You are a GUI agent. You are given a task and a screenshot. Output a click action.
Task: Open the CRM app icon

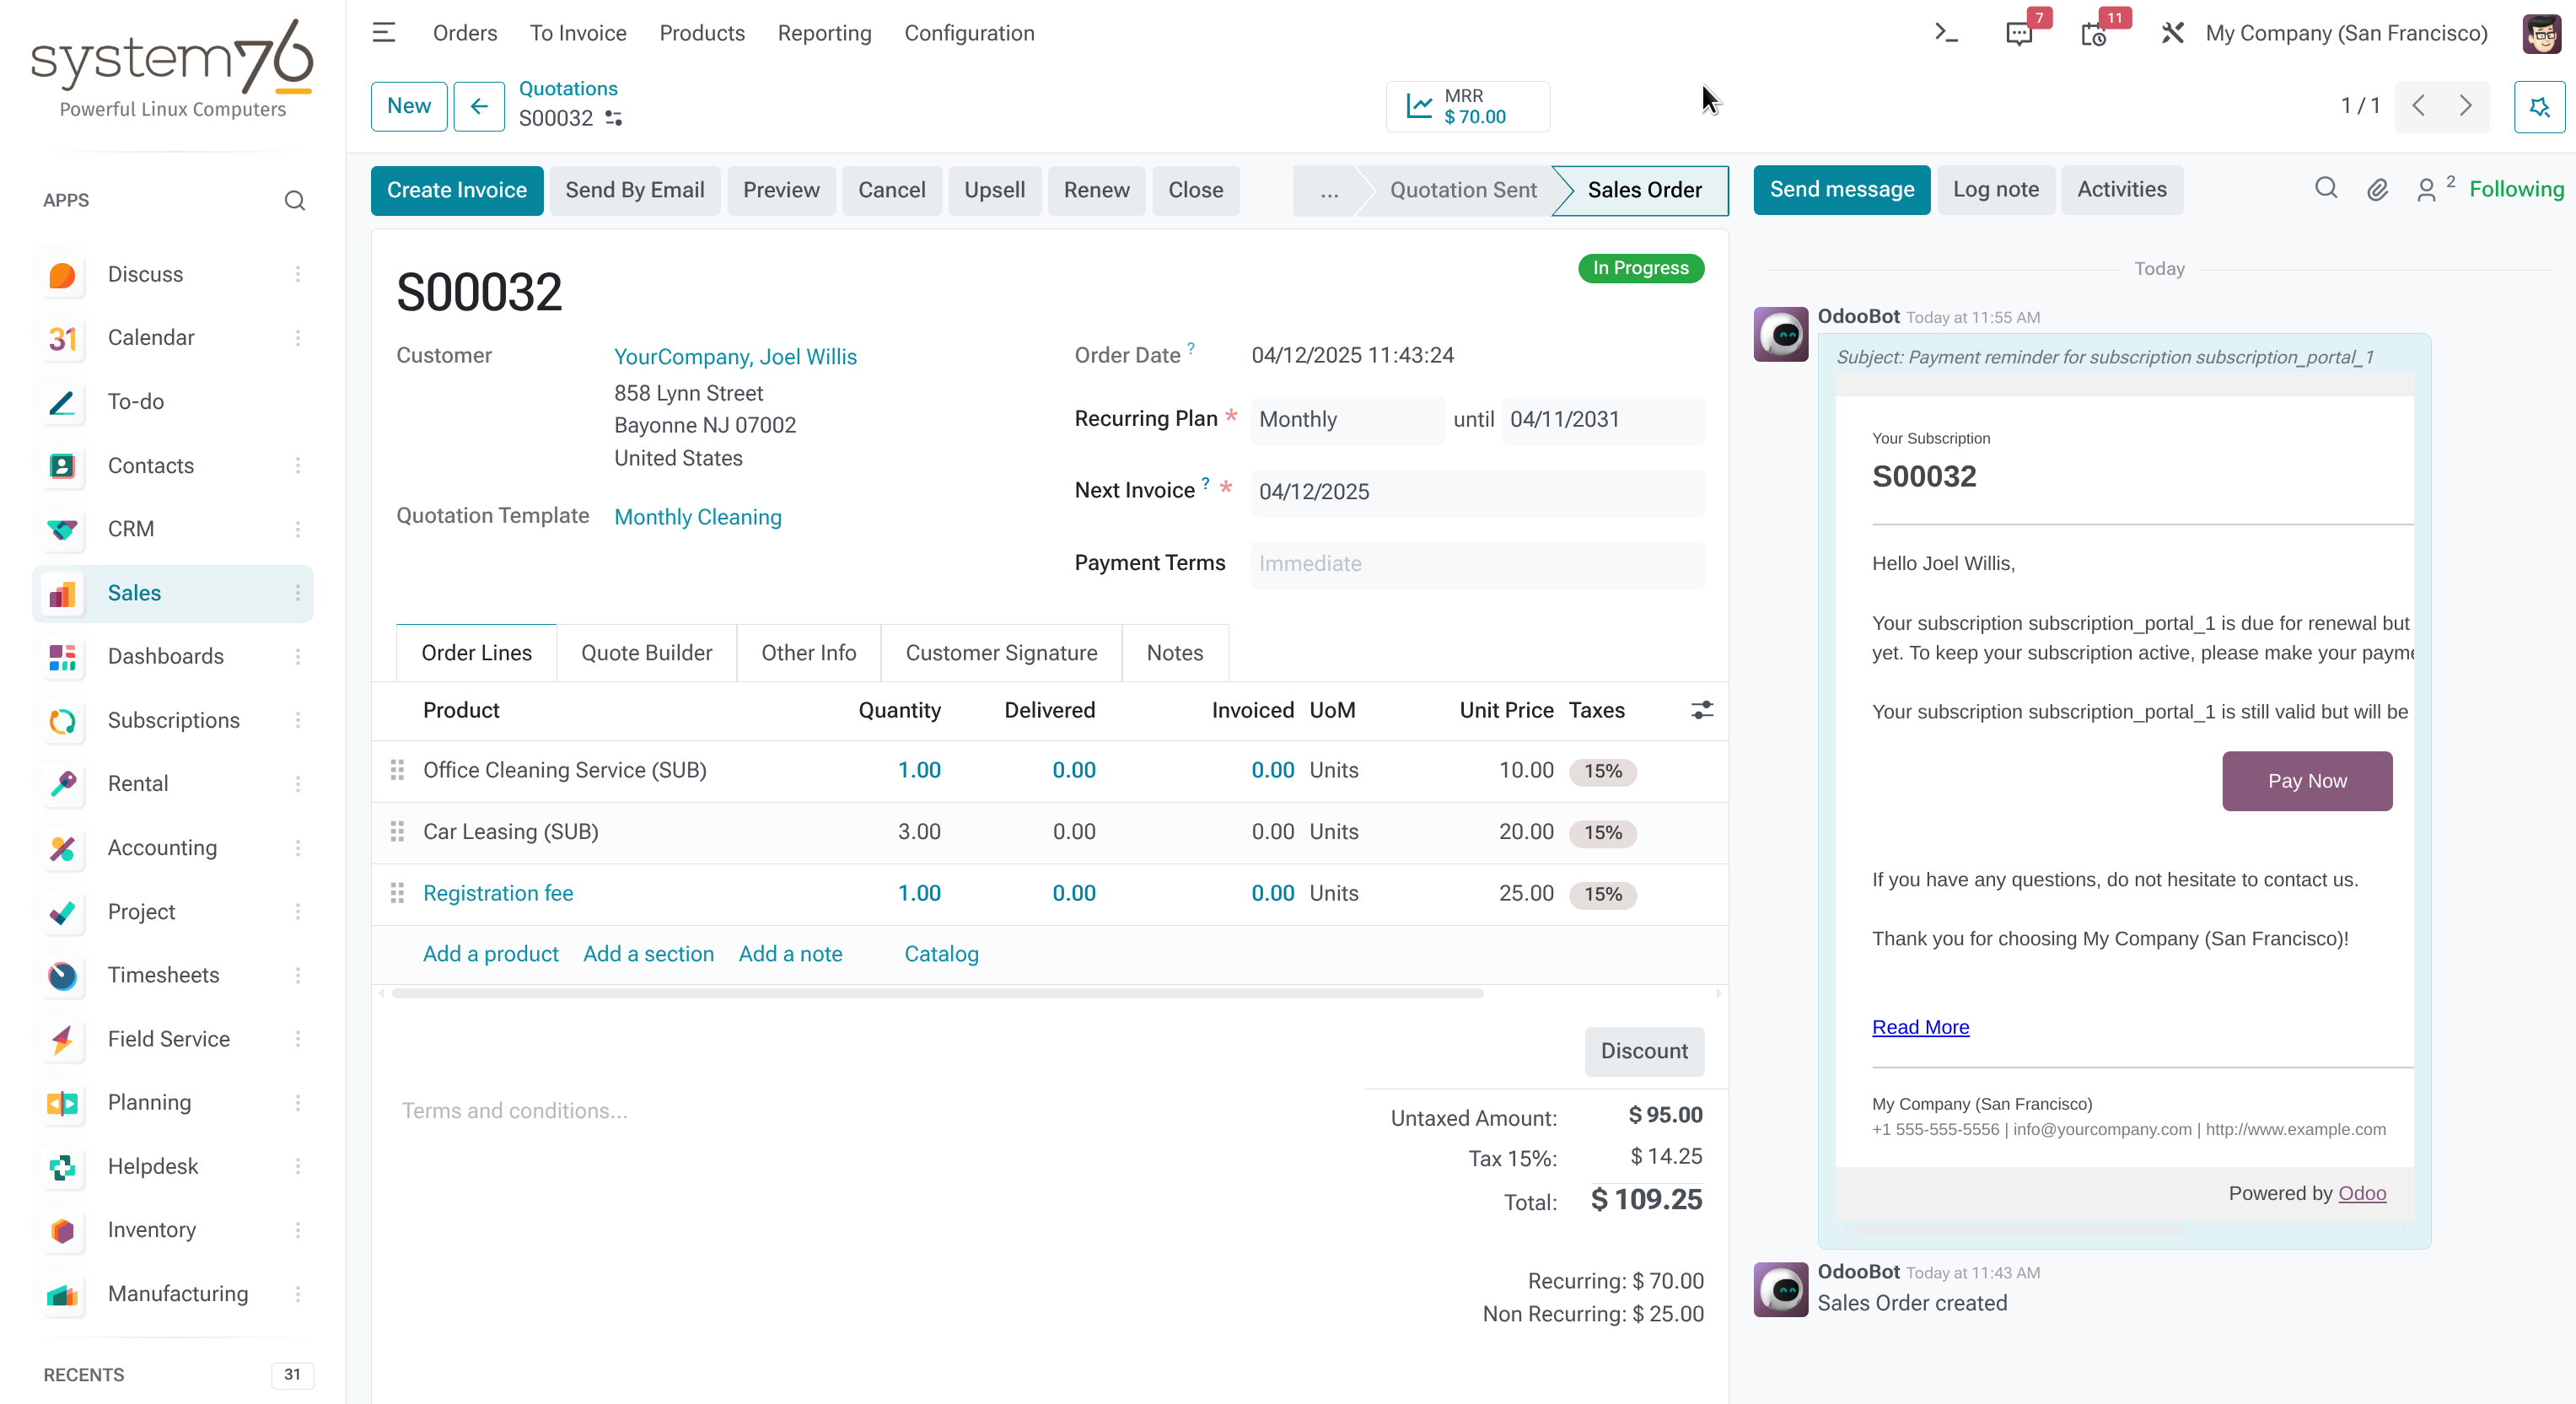pyautogui.click(x=62, y=529)
